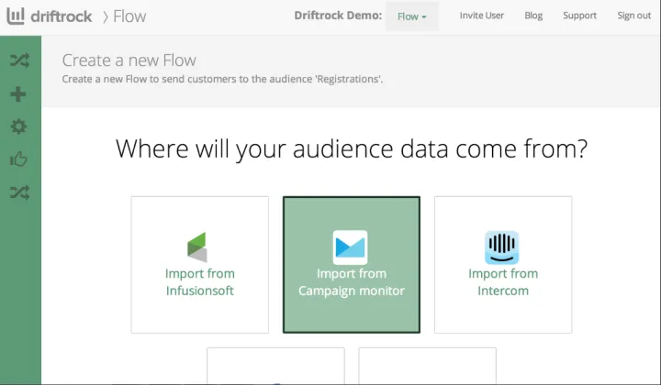Click the driftrock logo
The image size is (661, 385).
tap(50, 16)
